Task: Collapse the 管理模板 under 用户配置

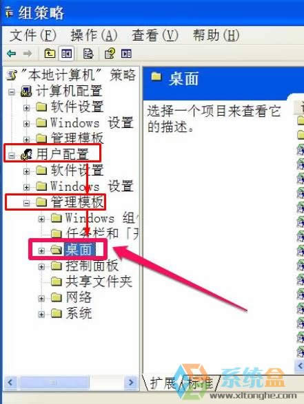Action: [26, 203]
